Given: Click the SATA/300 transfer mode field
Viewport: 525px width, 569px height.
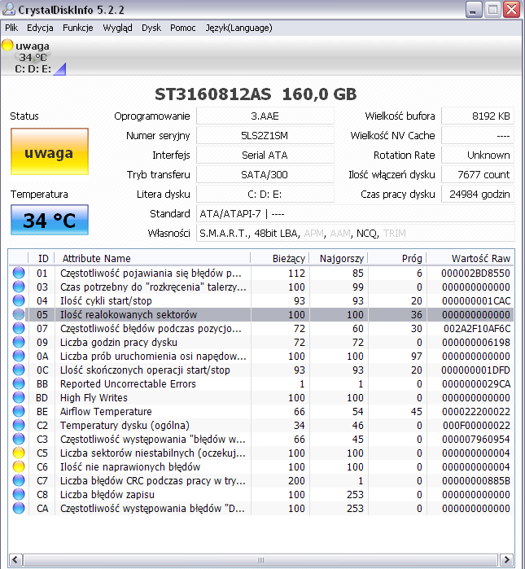Looking at the screenshot, I should click(x=265, y=175).
